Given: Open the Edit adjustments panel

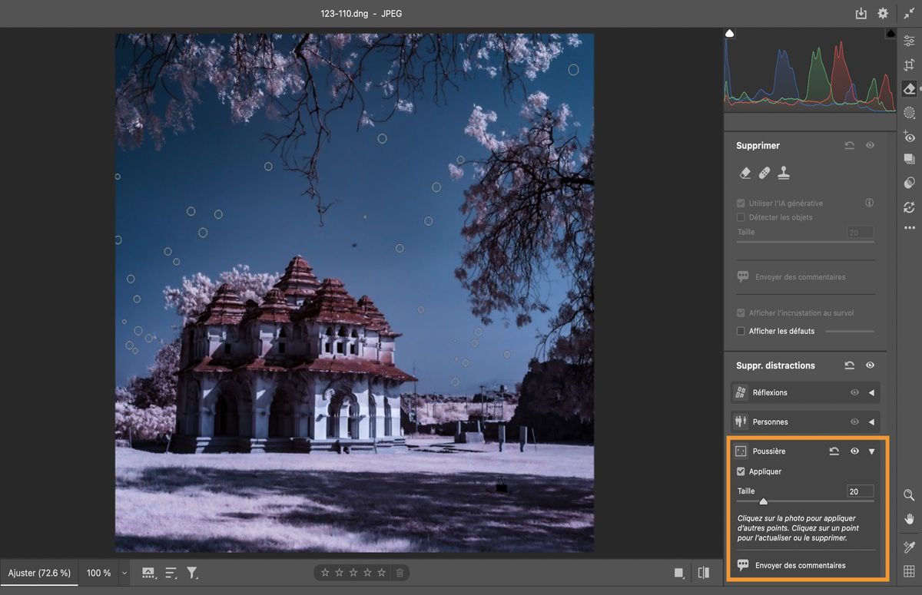Looking at the screenshot, I should (909, 41).
